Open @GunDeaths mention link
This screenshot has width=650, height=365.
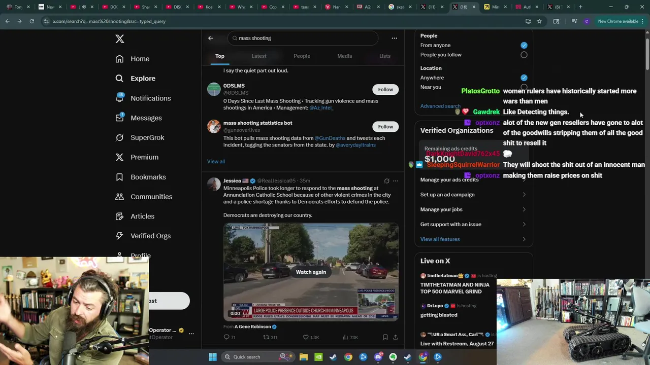tap(330, 138)
